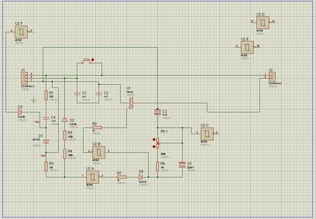The width and height of the screenshot is (316, 219).
Task: Select the RV1 potentiometer body
Action: point(158,143)
